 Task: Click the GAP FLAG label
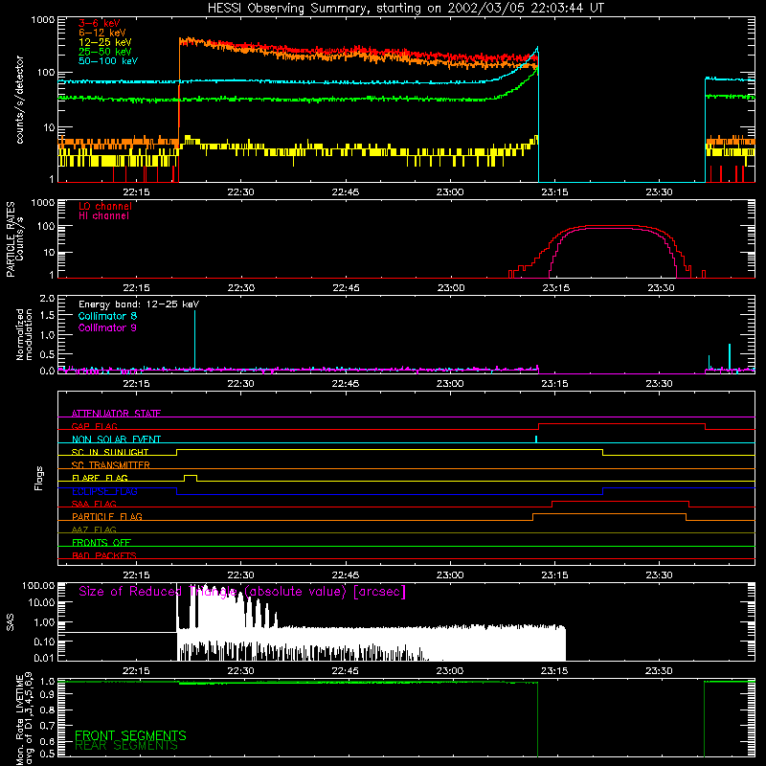click(94, 426)
